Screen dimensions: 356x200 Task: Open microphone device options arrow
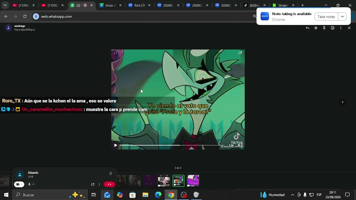[x=33, y=184]
